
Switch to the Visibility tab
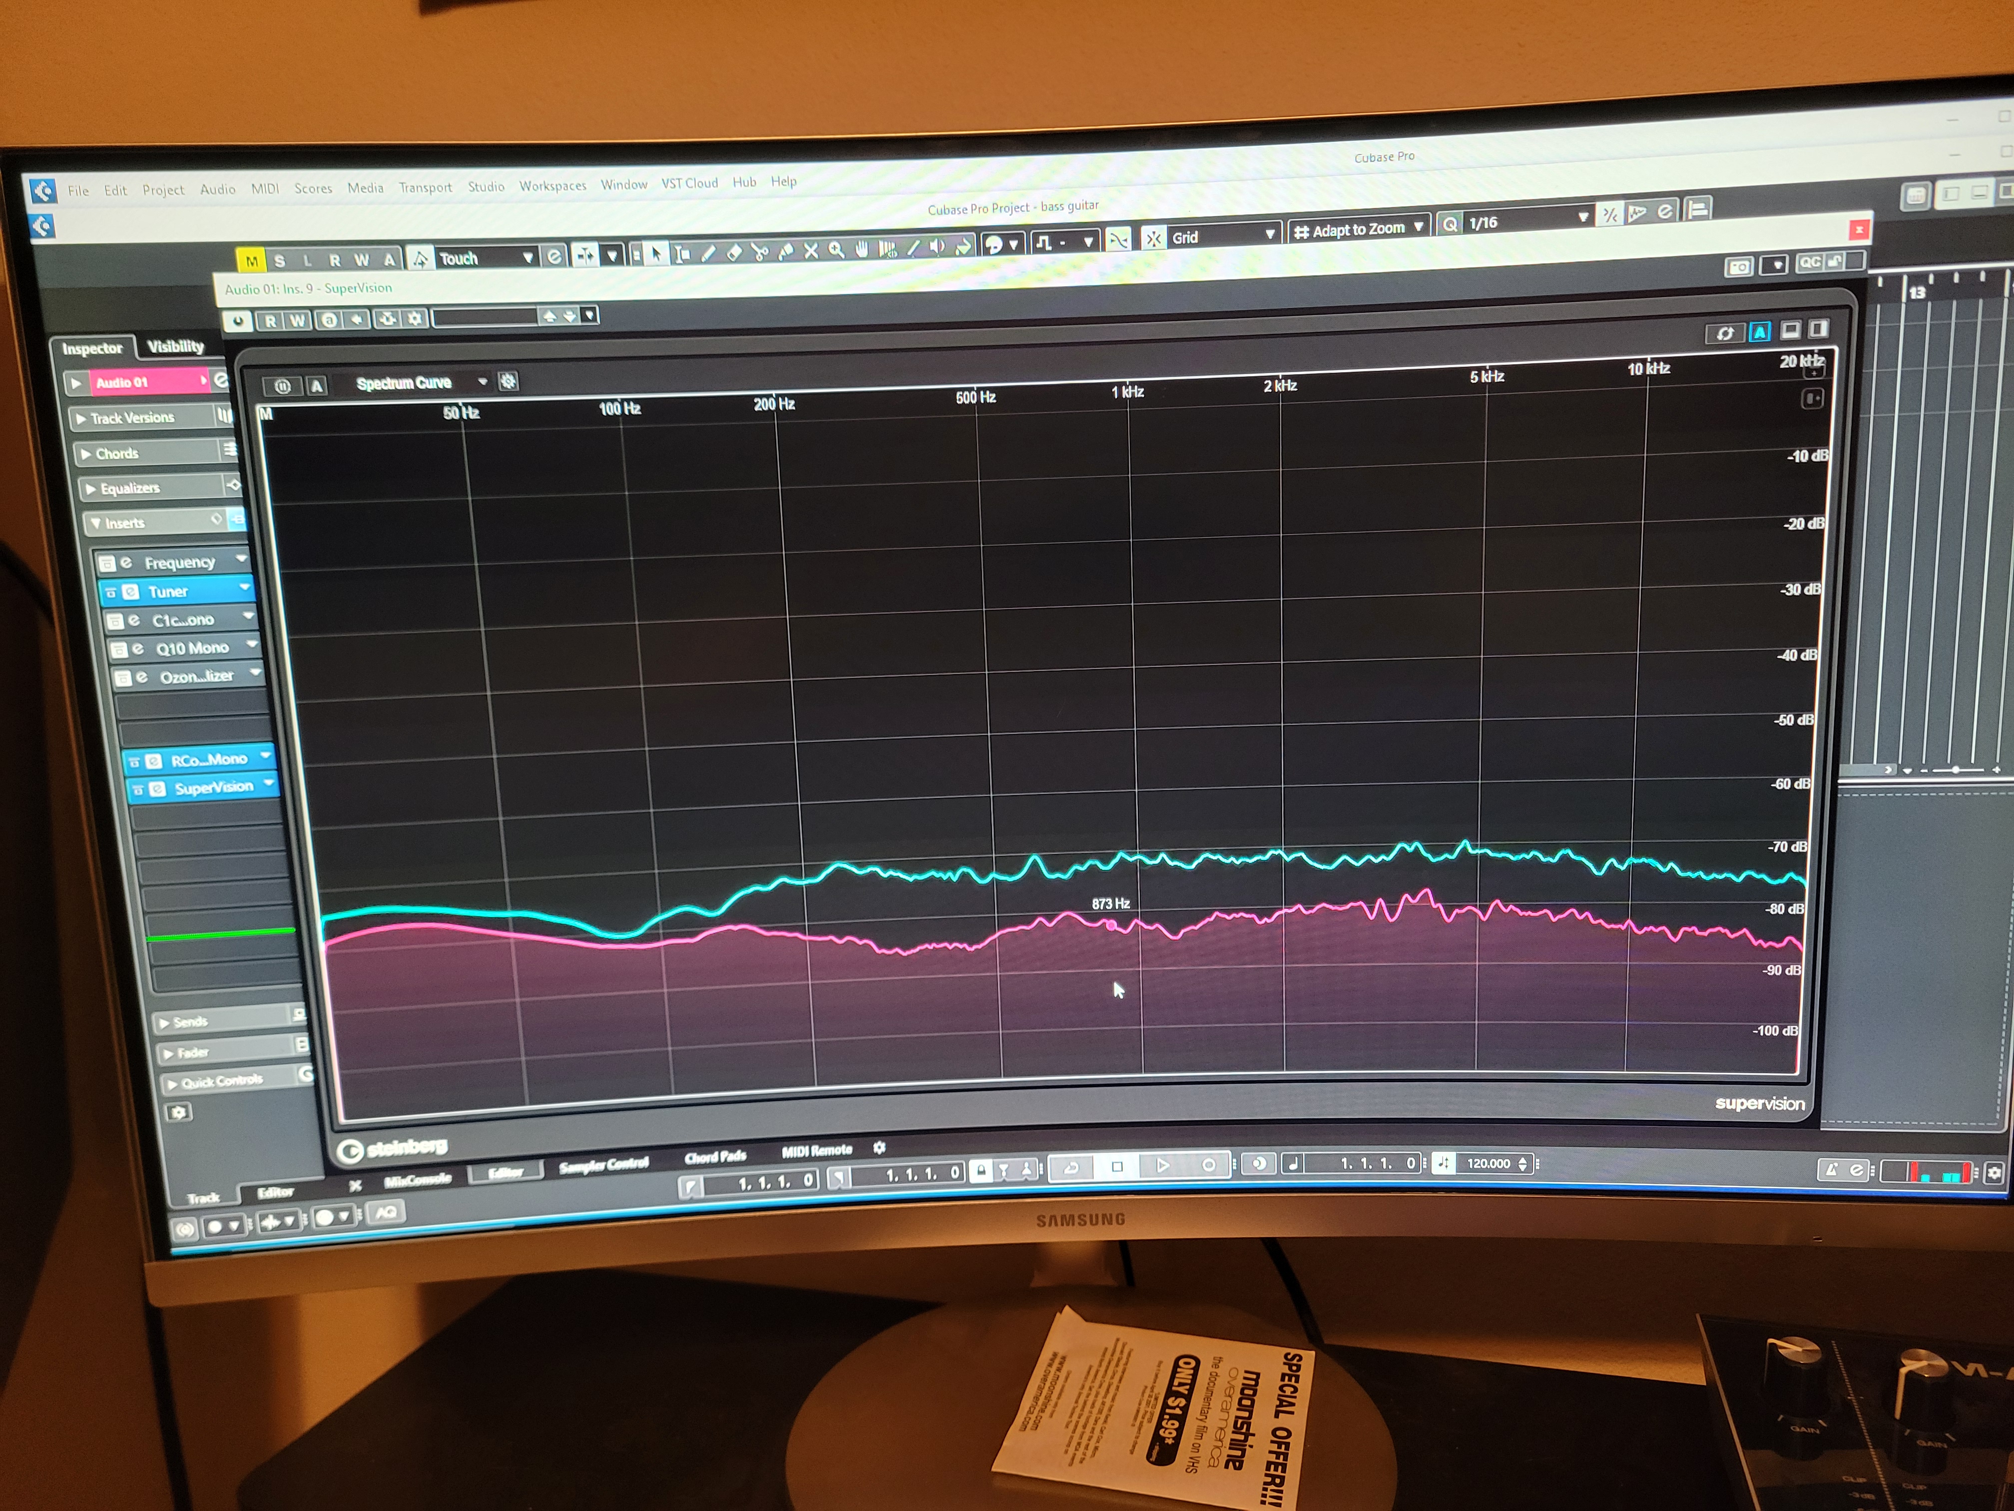pyautogui.click(x=176, y=346)
